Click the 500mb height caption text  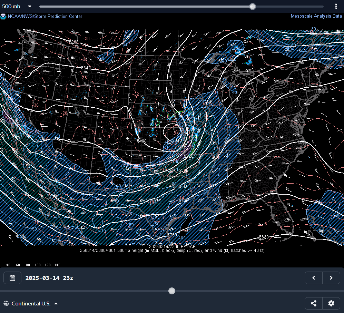(x=172, y=251)
